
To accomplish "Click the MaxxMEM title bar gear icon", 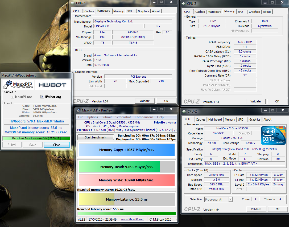I will tap(79, 110).
